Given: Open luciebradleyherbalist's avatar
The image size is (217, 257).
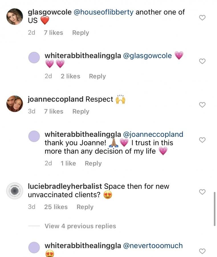Looking at the screenshot, I should click(x=15, y=191).
